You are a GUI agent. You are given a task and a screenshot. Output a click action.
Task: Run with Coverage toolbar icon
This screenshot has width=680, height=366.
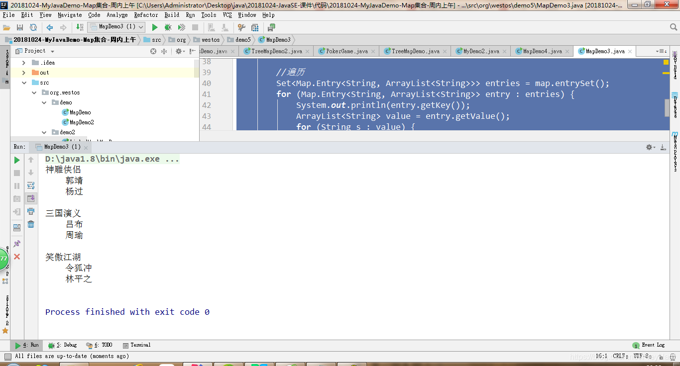(x=182, y=27)
